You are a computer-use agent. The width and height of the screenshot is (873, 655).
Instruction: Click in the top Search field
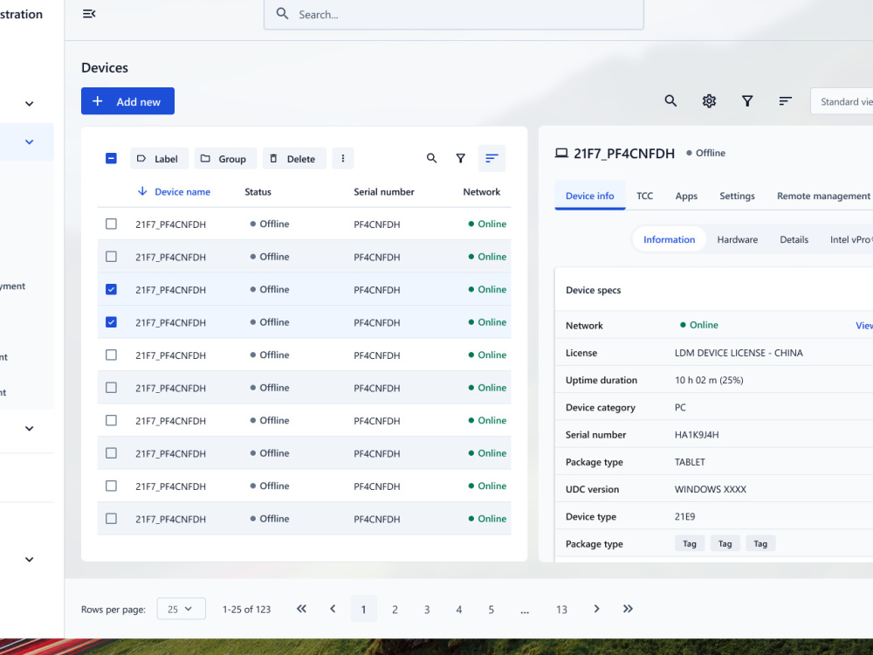[x=454, y=15]
